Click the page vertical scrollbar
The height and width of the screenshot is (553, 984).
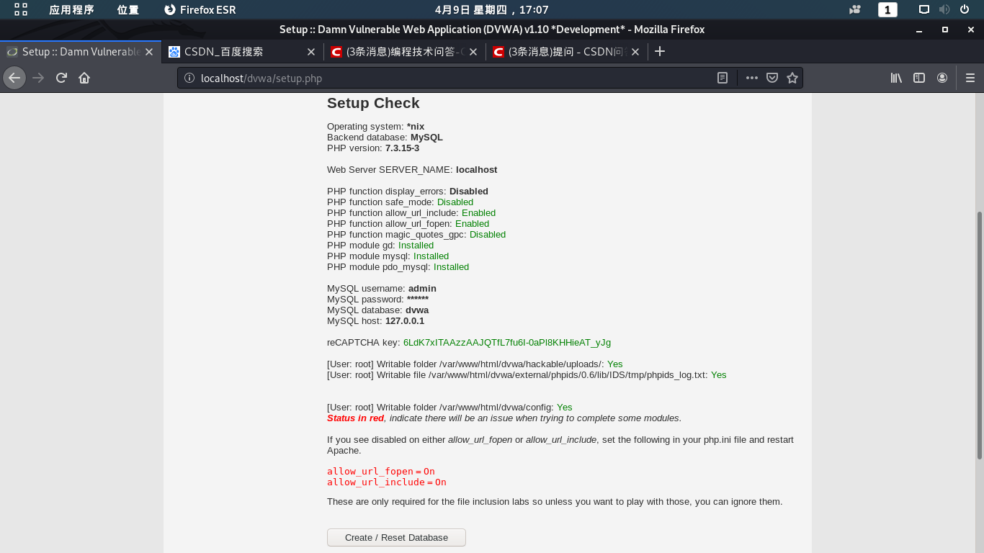click(x=979, y=335)
